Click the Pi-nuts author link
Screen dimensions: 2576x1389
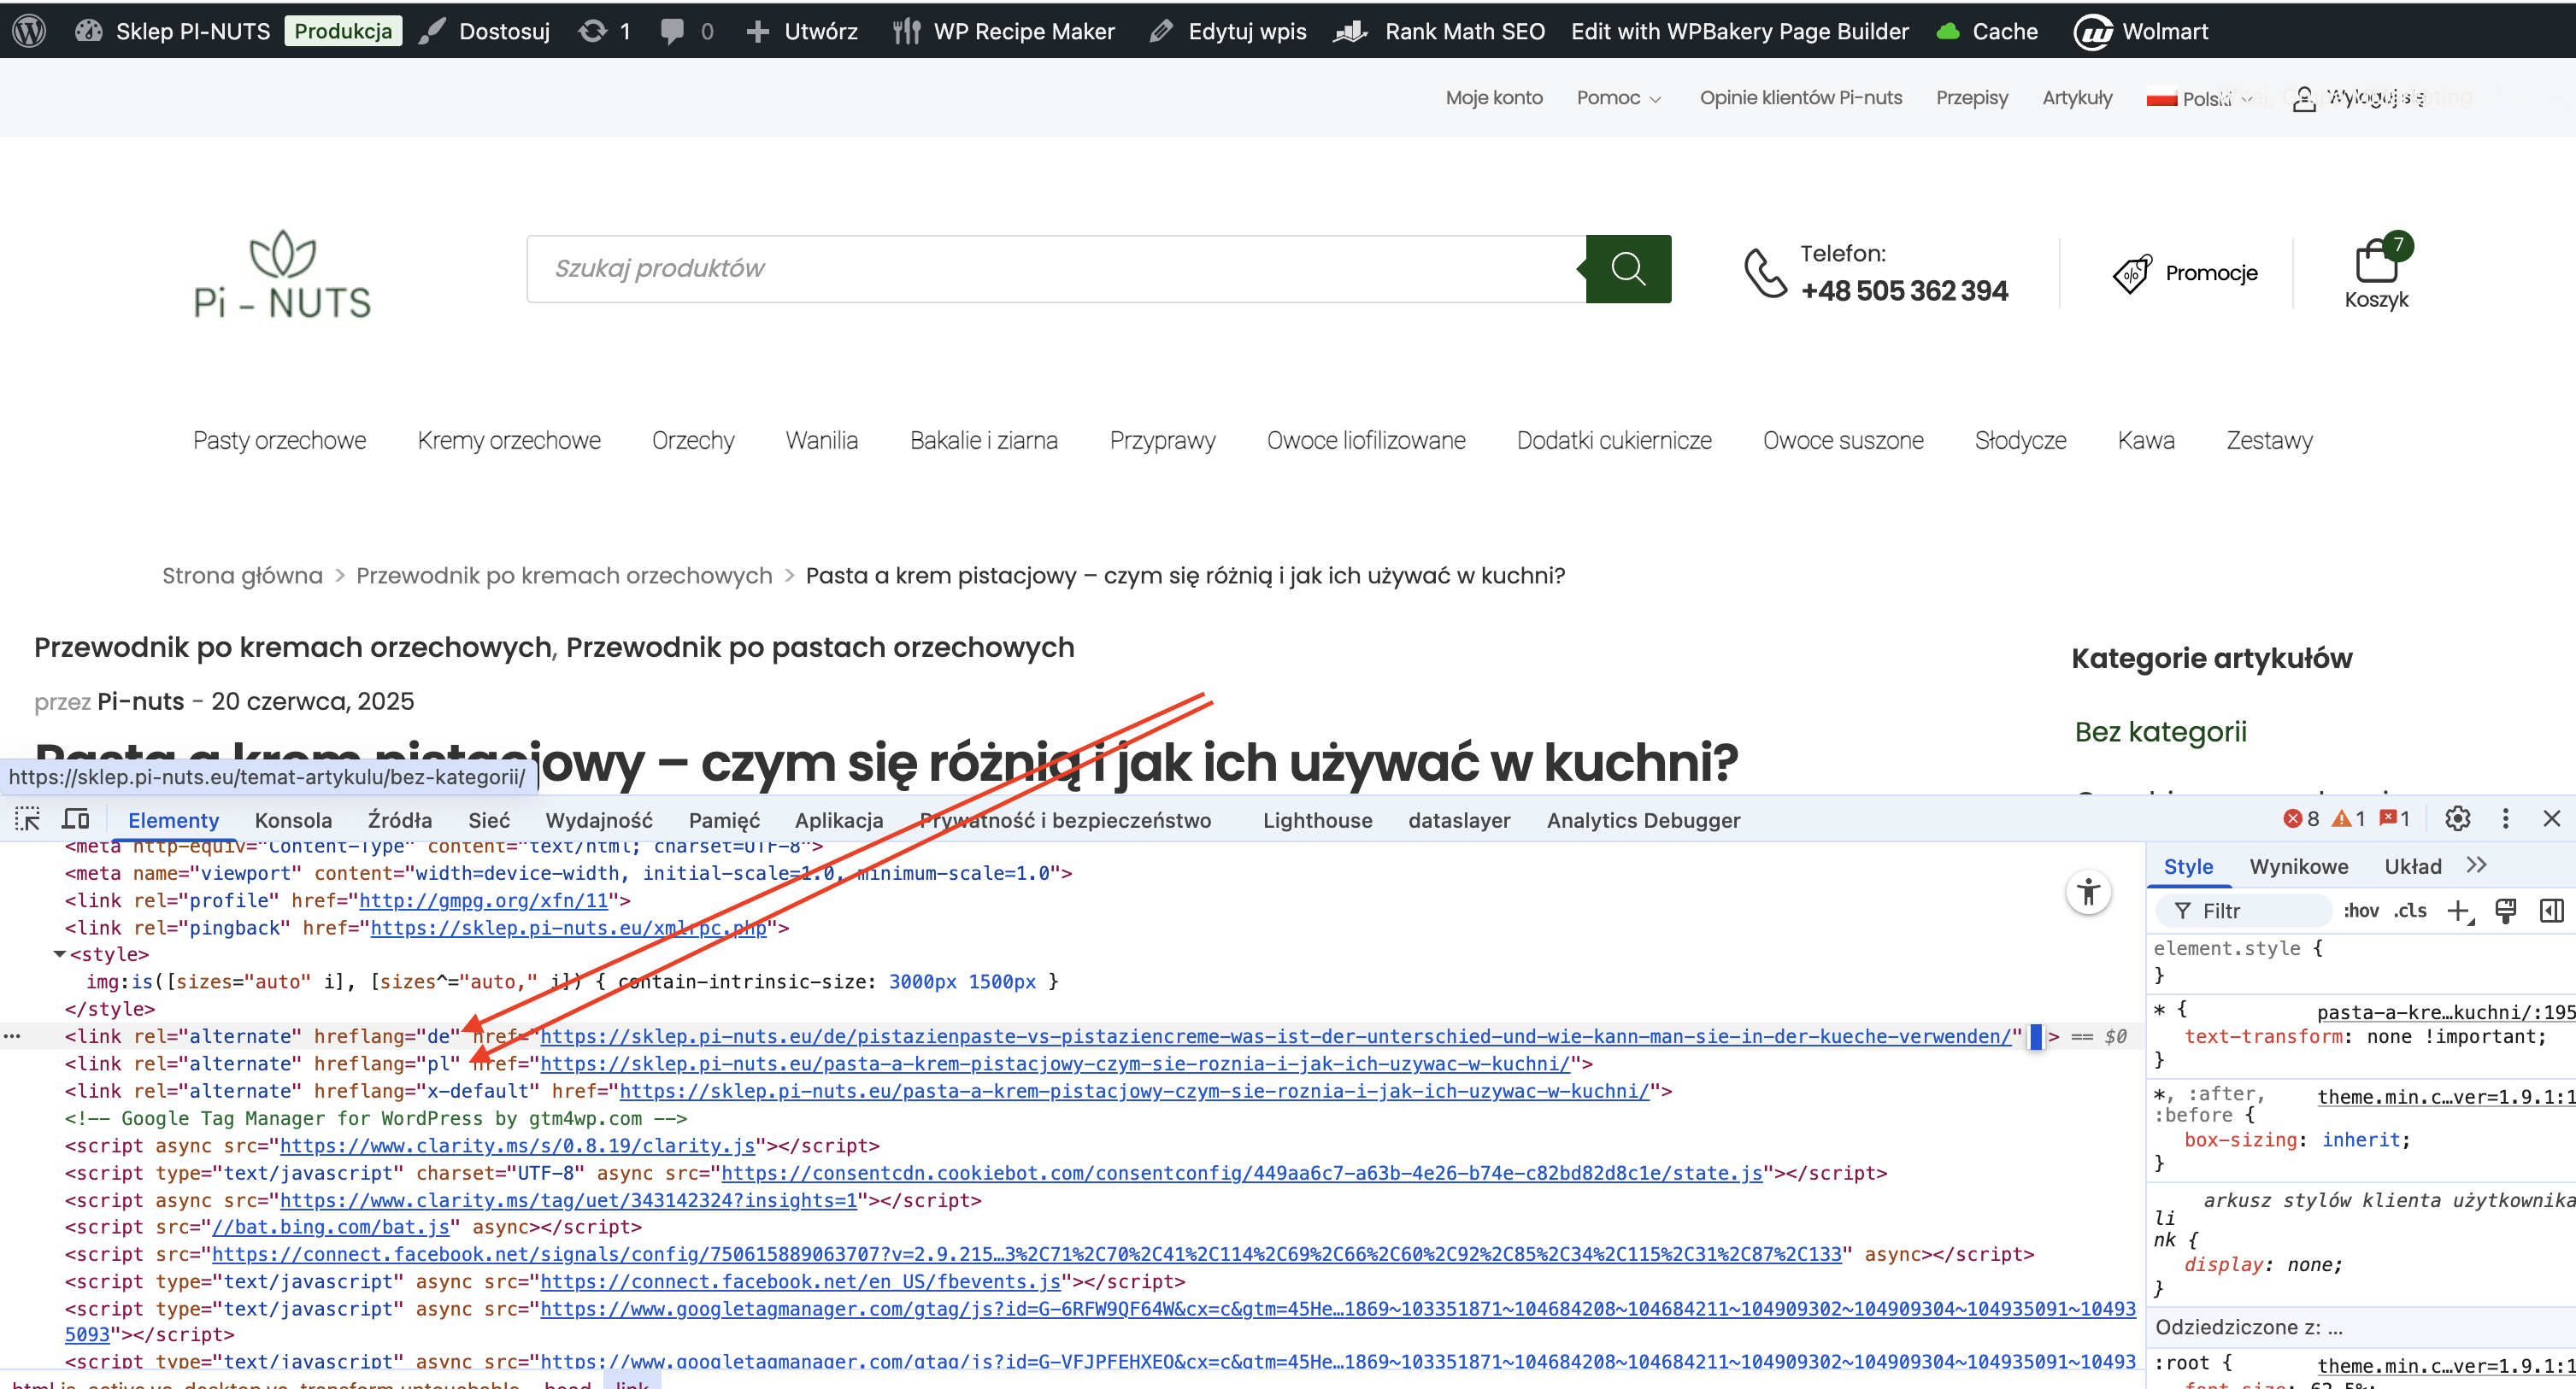point(140,701)
